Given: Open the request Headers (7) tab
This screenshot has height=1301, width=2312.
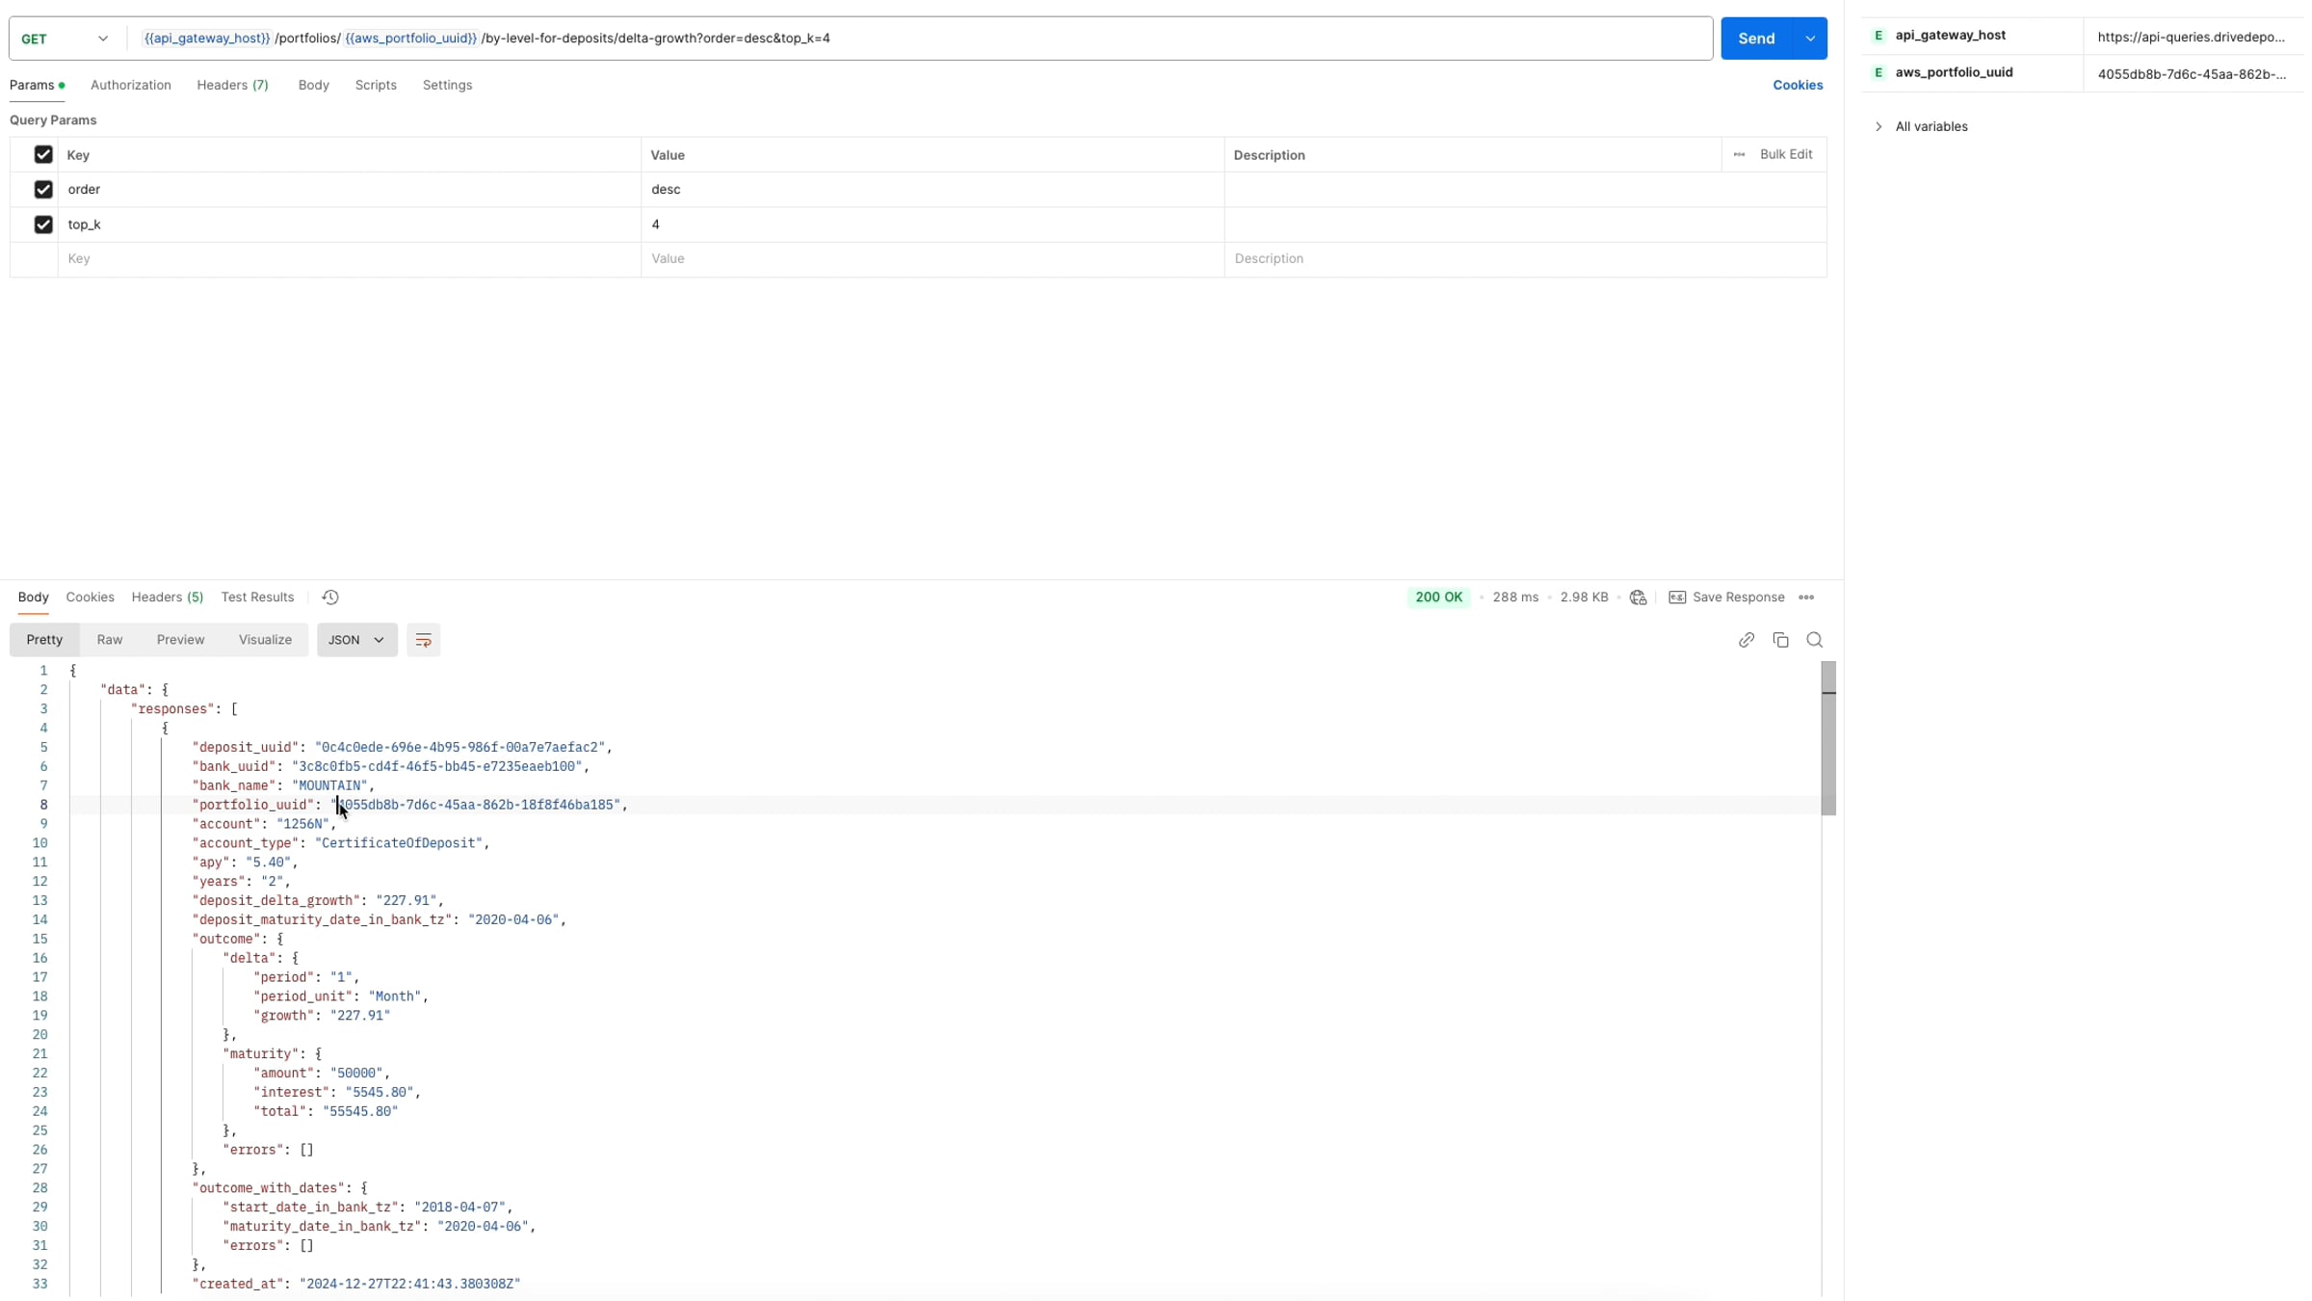Looking at the screenshot, I should 233,85.
